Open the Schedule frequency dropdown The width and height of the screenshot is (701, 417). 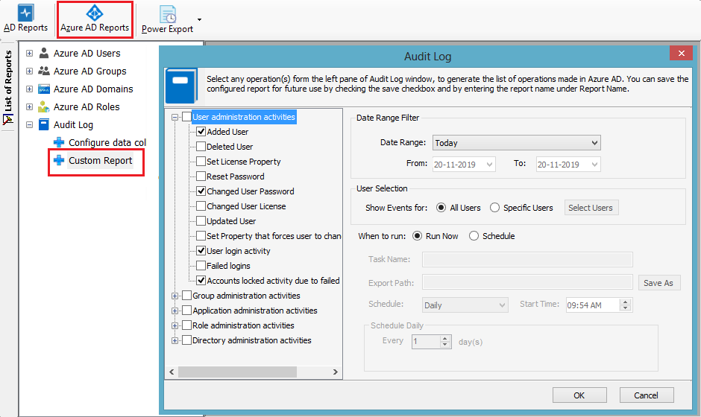coord(465,305)
